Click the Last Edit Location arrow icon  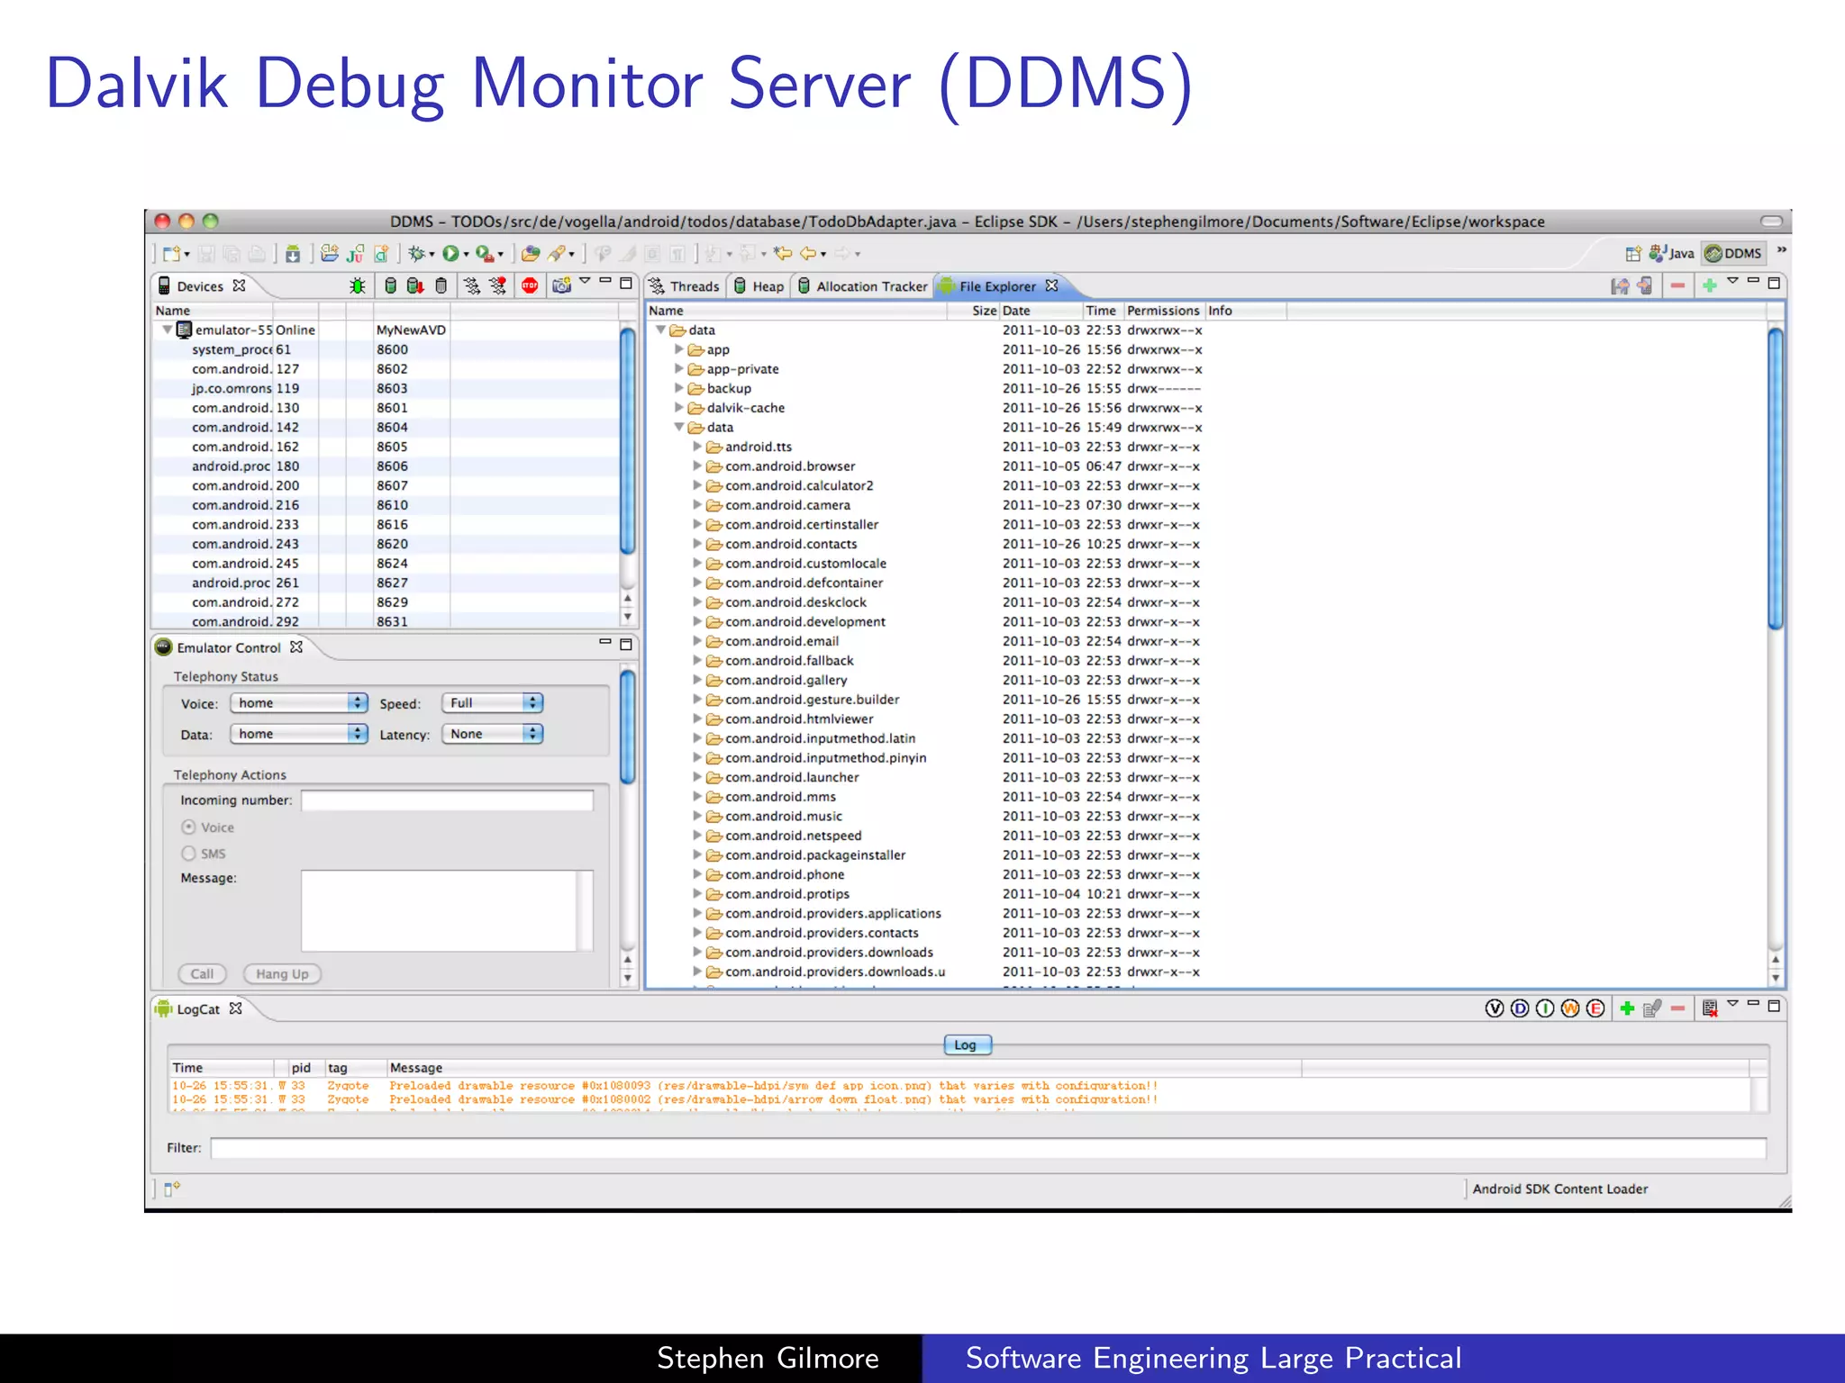tap(782, 254)
